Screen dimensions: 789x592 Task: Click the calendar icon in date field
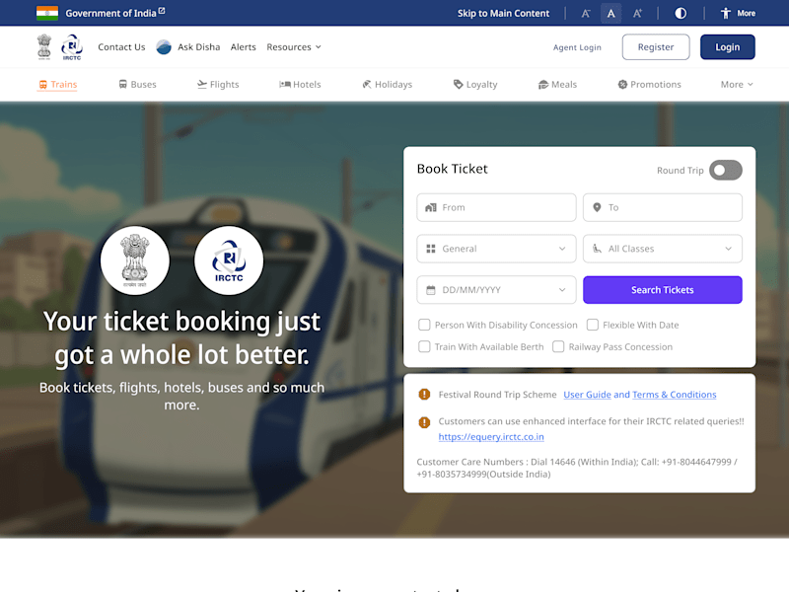coord(431,290)
